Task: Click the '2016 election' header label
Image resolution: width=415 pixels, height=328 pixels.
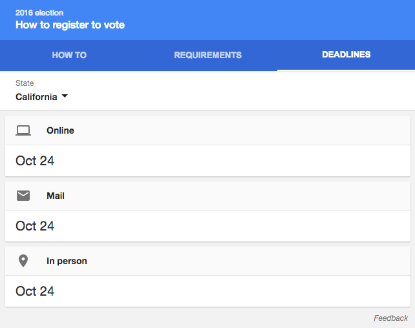Action: 39,12
